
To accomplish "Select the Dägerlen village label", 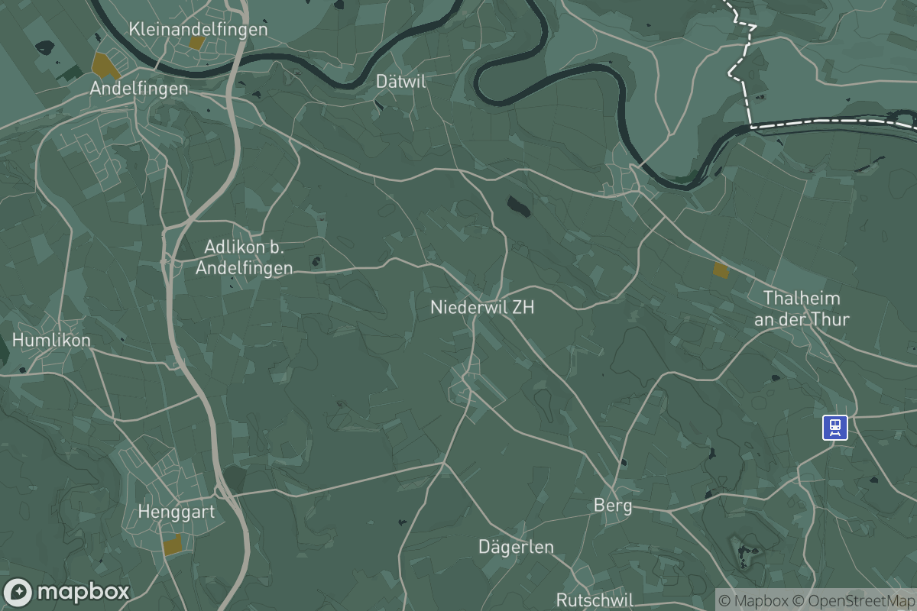I will (516, 547).
